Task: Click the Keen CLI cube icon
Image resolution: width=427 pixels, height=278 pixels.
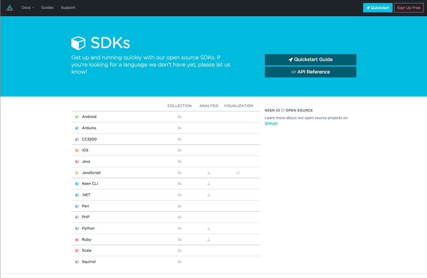Action: pos(77,184)
